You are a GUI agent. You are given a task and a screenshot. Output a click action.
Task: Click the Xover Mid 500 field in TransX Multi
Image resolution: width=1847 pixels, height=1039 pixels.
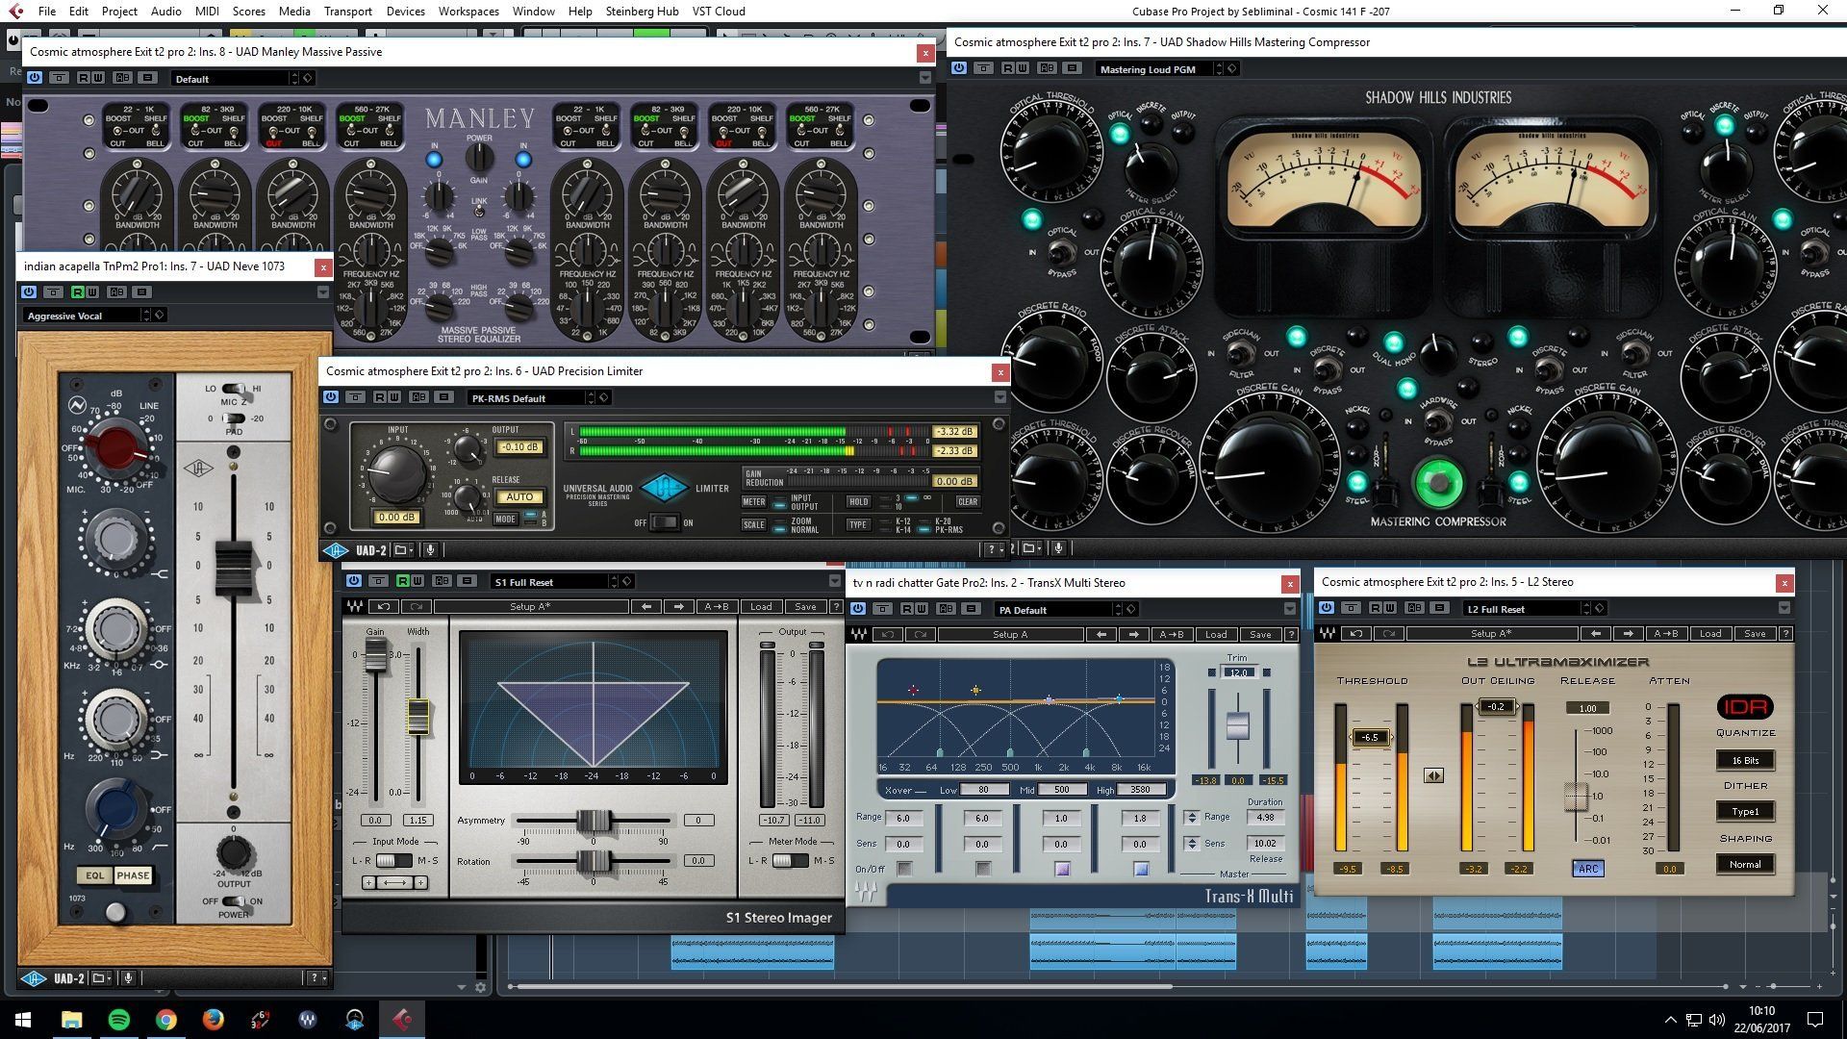point(1061,790)
